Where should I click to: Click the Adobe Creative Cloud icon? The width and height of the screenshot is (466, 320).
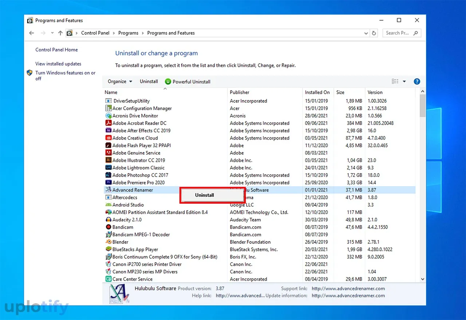point(108,138)
